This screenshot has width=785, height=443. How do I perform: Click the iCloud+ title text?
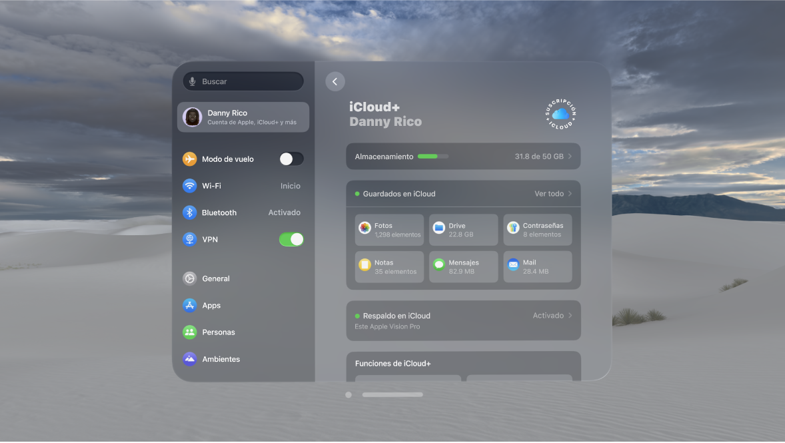coord(375,107)
